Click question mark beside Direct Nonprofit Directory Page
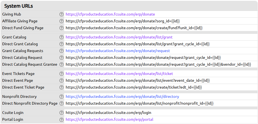This screenshot has height=124, width=258. click(x=61, y=104)
